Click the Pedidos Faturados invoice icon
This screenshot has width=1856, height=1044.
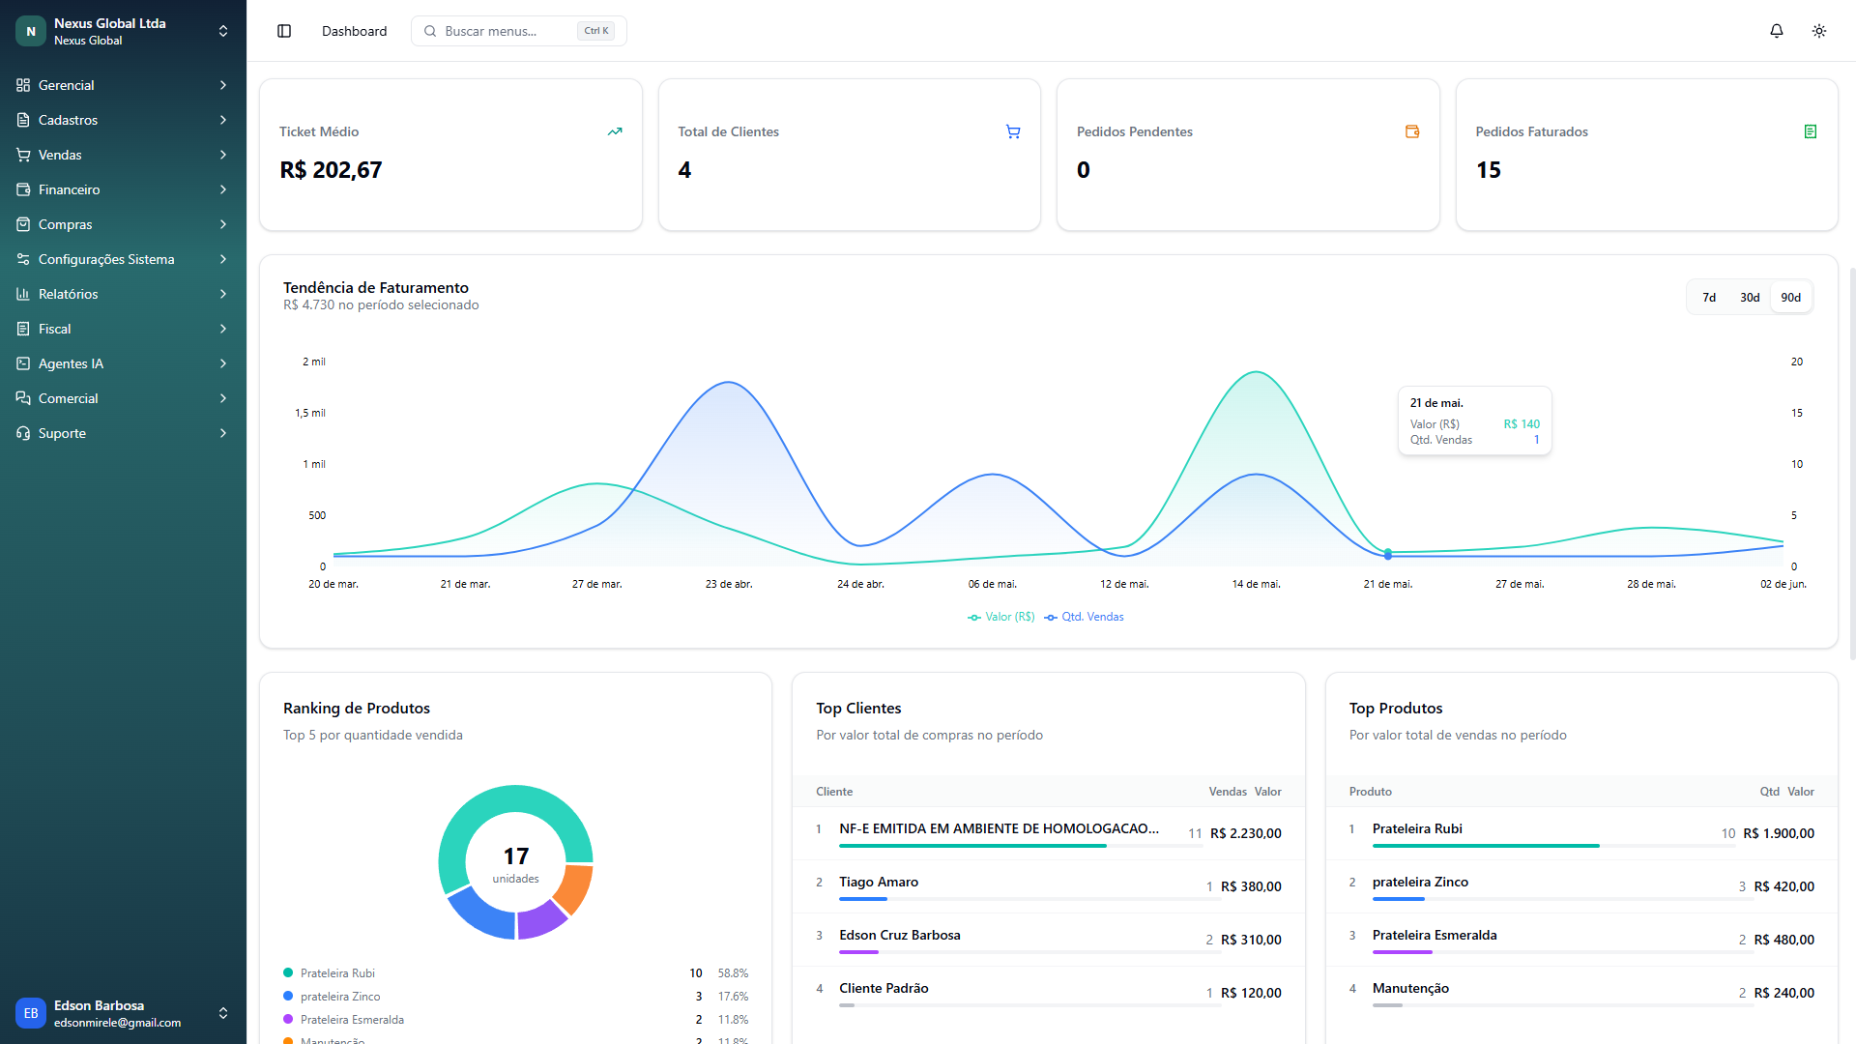(x=1811, y=131)
